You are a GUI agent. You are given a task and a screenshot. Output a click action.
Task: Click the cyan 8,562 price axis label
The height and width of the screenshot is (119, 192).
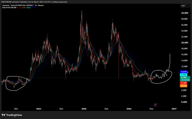184,75
